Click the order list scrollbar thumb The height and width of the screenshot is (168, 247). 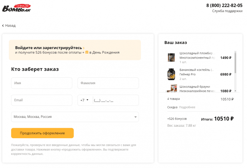pos(235,62)
